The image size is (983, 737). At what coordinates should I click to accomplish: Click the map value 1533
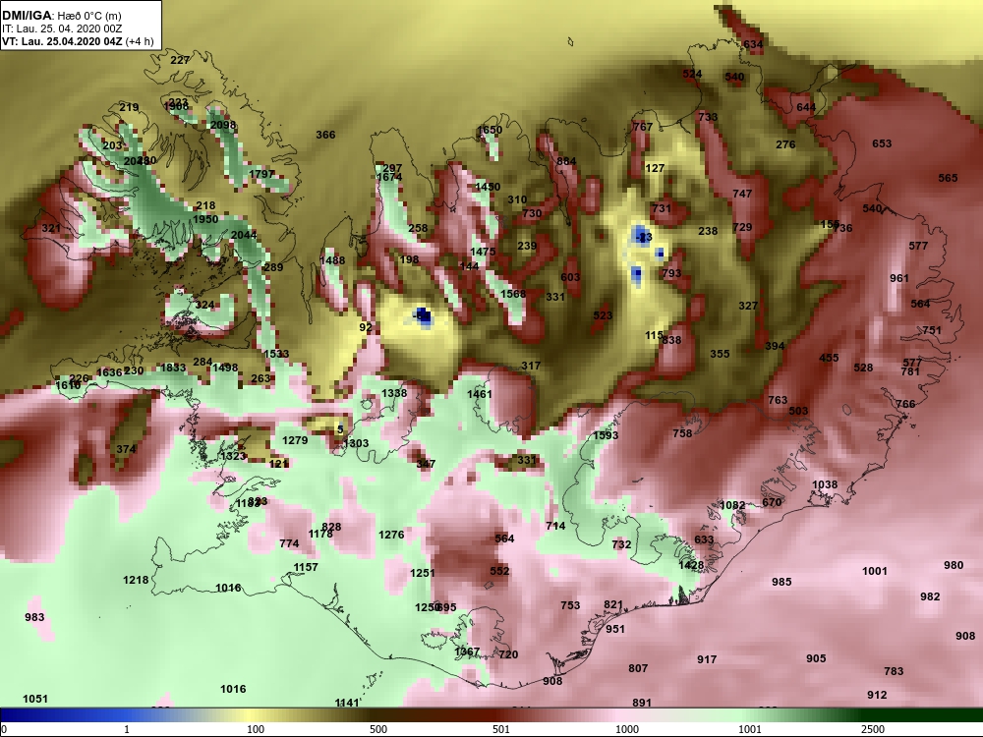tap(276, 354)
